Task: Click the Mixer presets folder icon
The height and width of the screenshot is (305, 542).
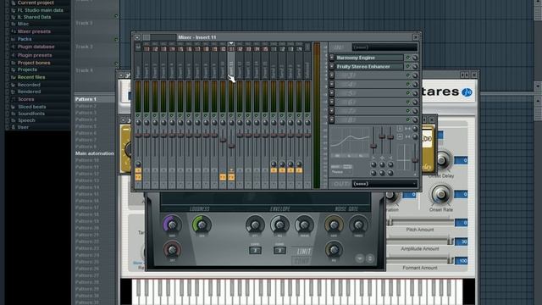Action: pyautogui.click(x=14, y=31)
